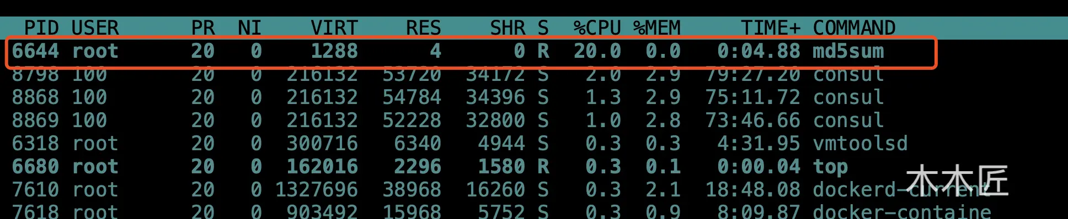Image resolution: width=1068 pixels, height=219 pixels.
Task: Click the SHR column header
Action: [x=507, y=28]
